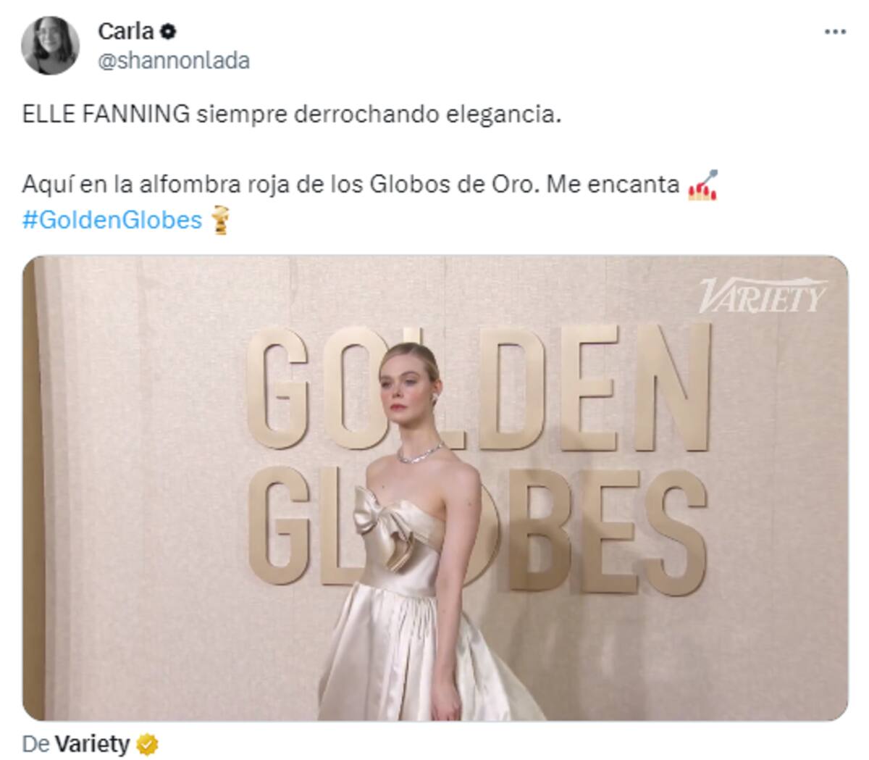Click Carla's profile avatar photo
The height and width of the screenshot is (760, 869).
[50, 46]
